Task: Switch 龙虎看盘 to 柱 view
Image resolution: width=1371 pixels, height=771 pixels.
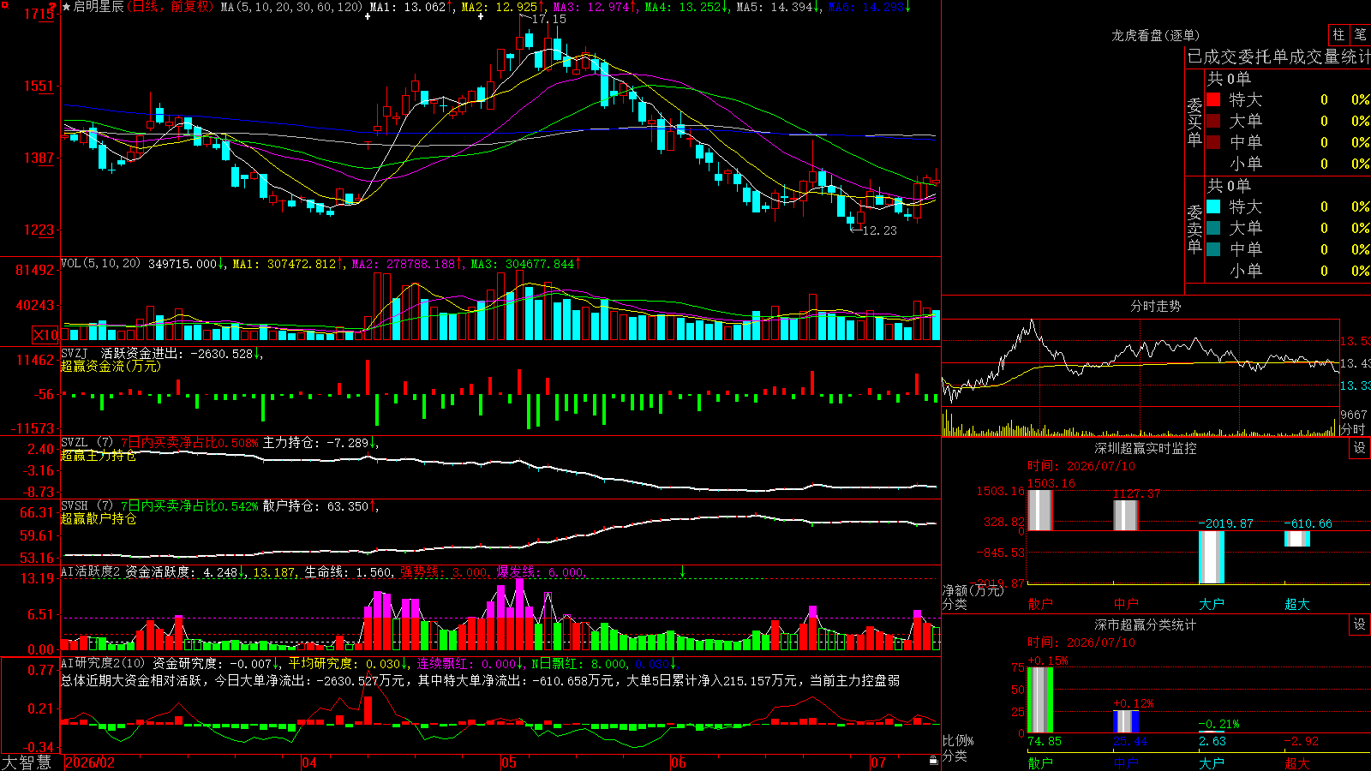Action: click(1338, 34)
